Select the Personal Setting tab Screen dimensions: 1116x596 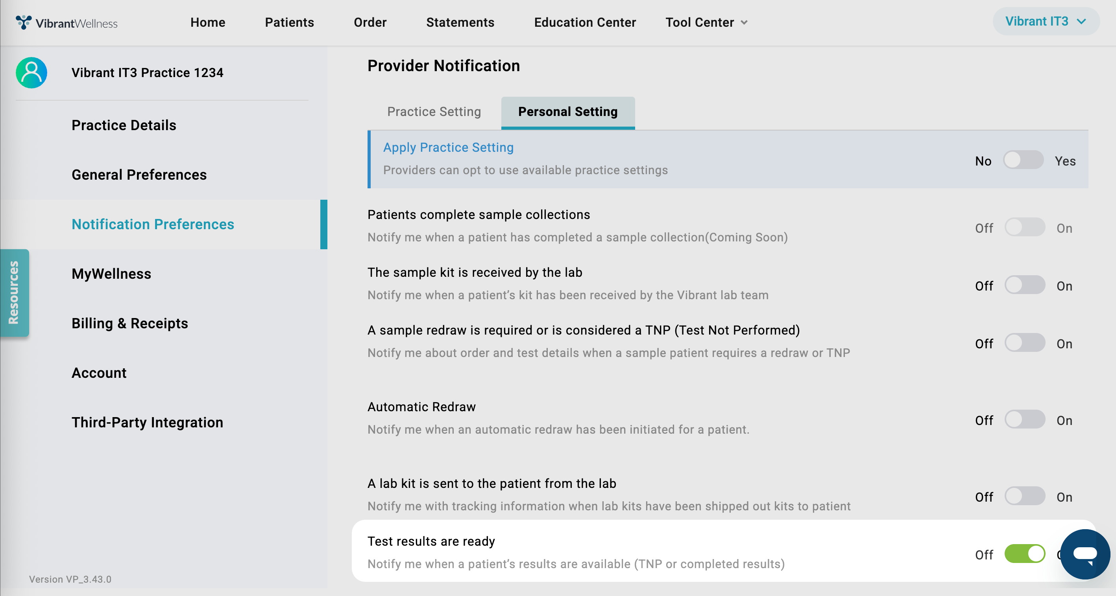point(567,112)
